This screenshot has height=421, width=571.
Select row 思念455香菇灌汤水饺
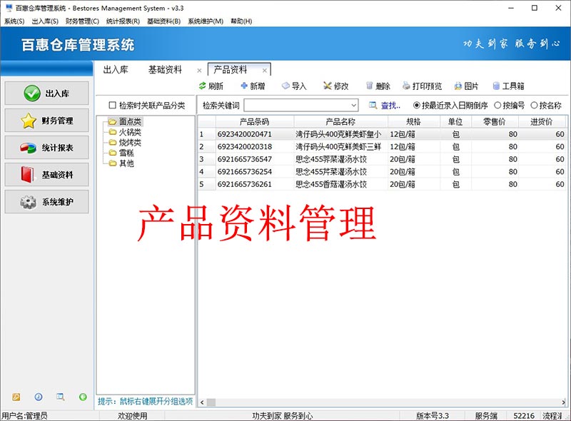pyautogui.click(x=381, y=184)
